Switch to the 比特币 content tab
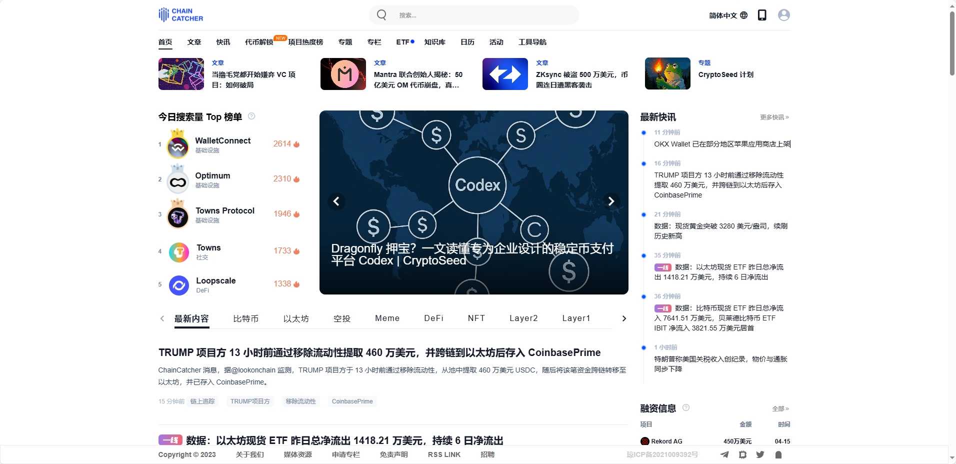956x464 pixels. [245, 318]
